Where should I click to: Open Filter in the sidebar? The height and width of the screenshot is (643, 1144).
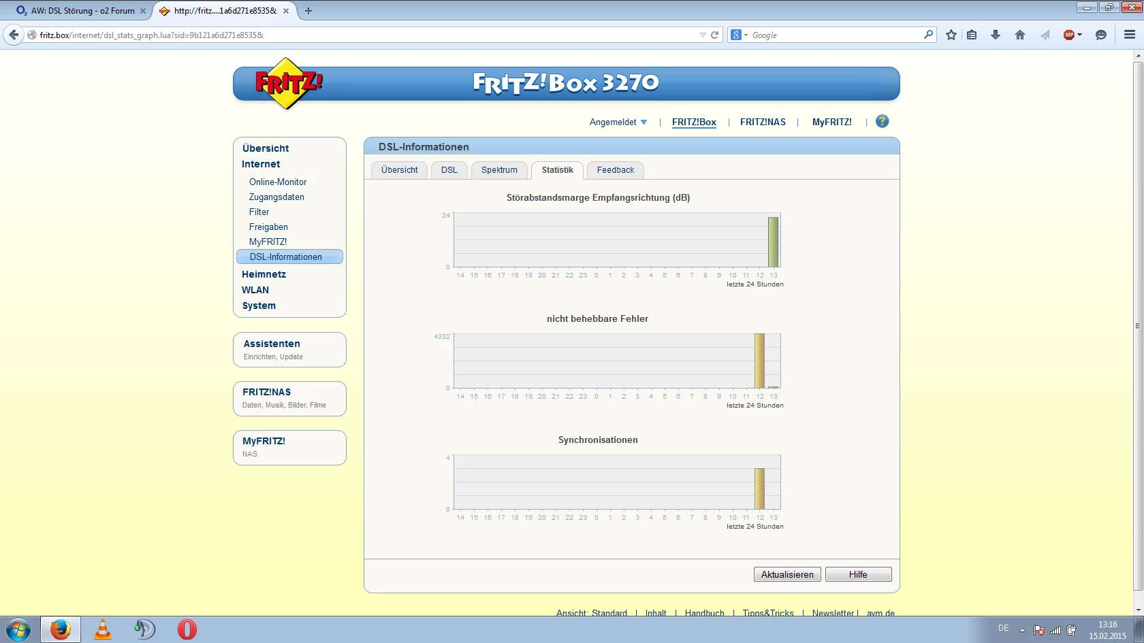[x=259, y=212]
